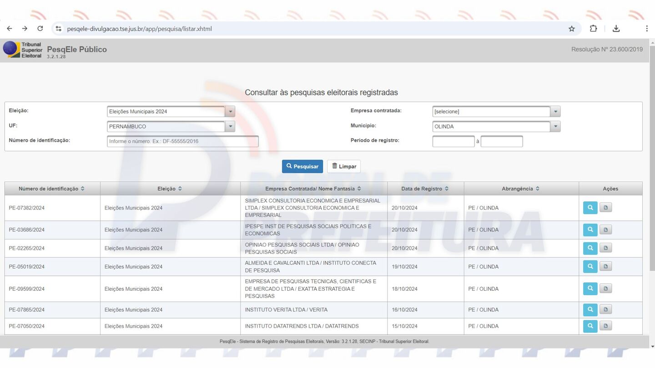Open browser downloads icon
The height and width of the screenshot is (368, 655).
pos(616,29)
